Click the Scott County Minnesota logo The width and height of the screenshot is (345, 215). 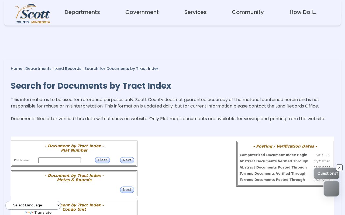coord(33,13)
